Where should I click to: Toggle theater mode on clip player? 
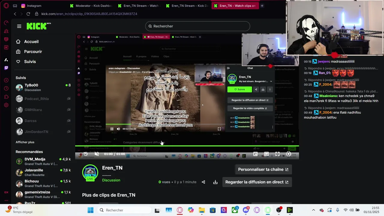pos(266,154)
